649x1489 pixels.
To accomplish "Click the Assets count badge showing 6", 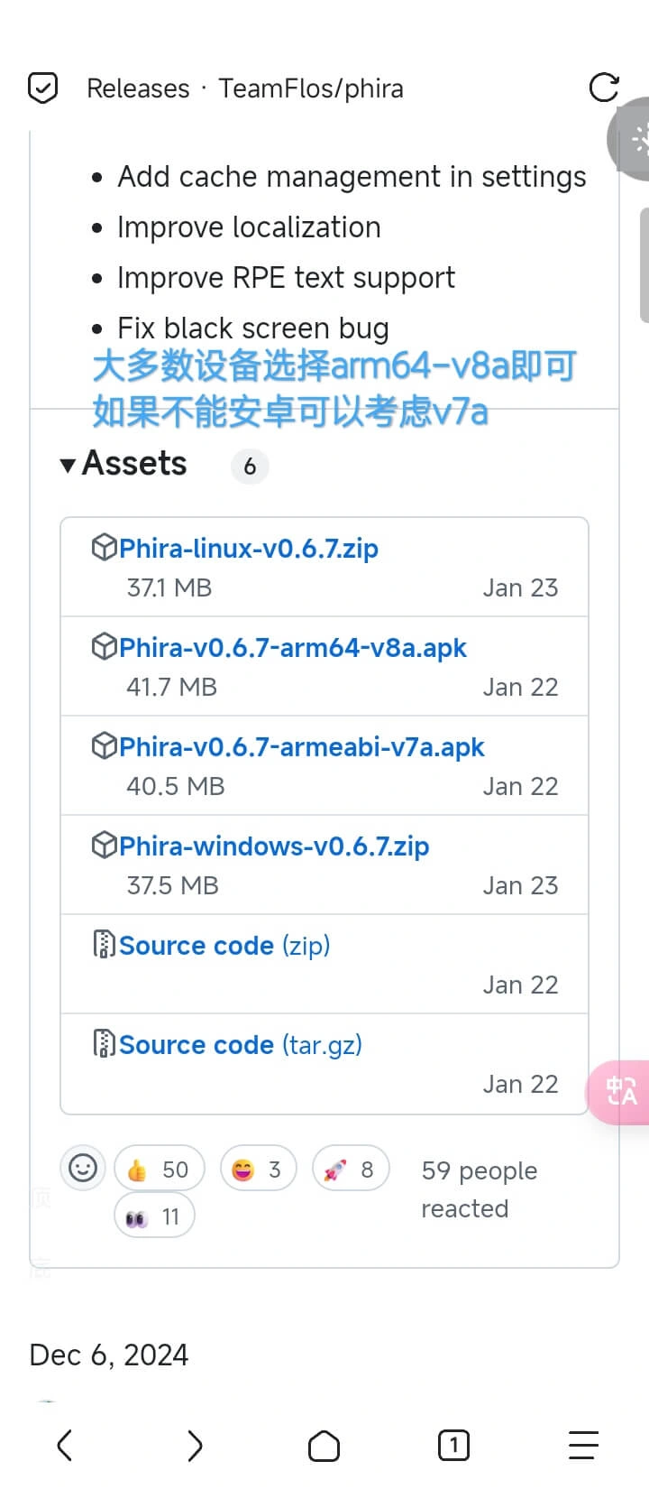I will click(x=250, y=467).
